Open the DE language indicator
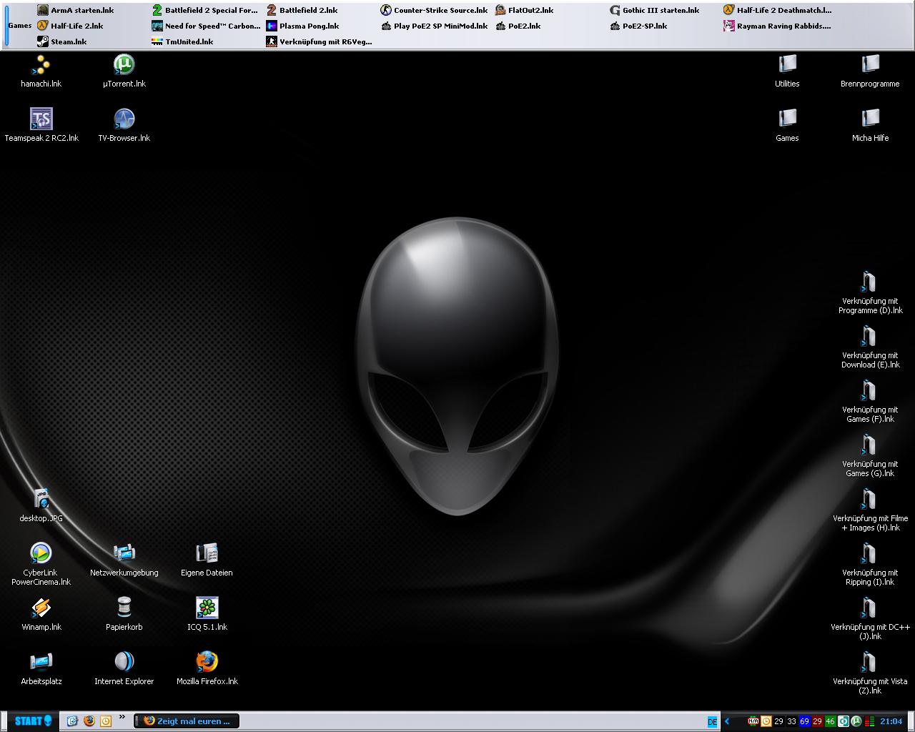The height and width of the screenshot is (732, 915). [x=712, y=721]
